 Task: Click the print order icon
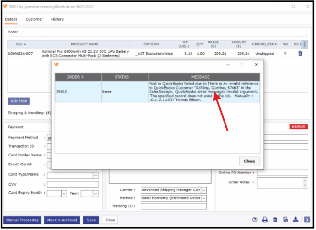coord(265,220)
